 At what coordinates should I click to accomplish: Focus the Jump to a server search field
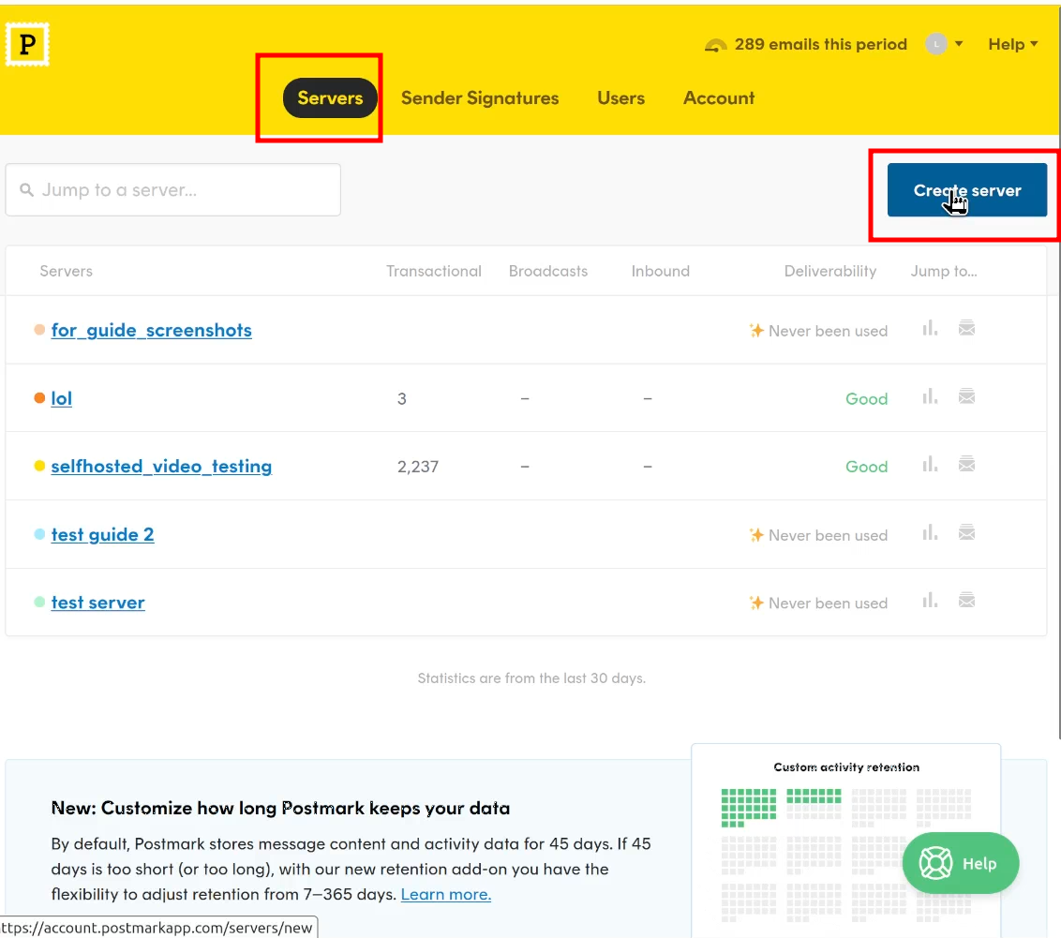[x=173, y=190]
